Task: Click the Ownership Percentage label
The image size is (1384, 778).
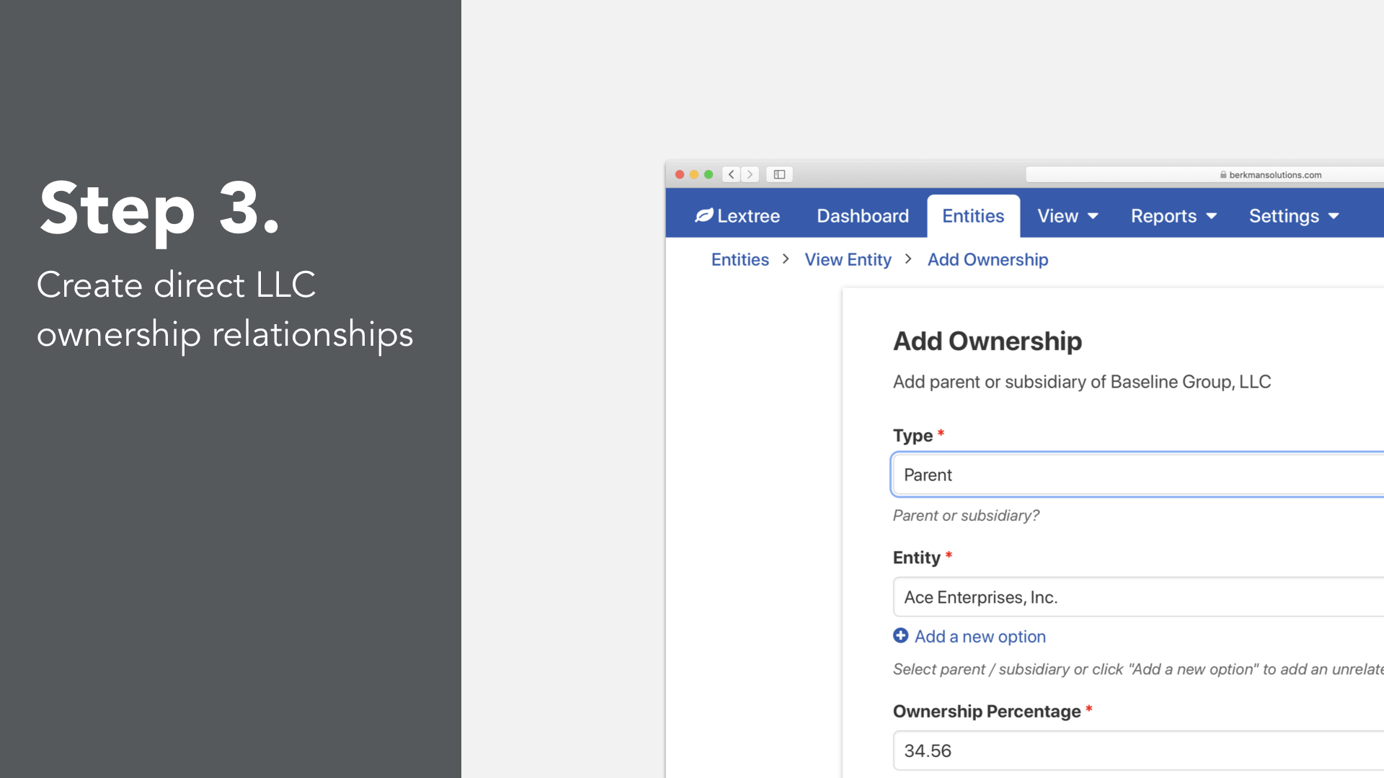Action: click(986, 711)
